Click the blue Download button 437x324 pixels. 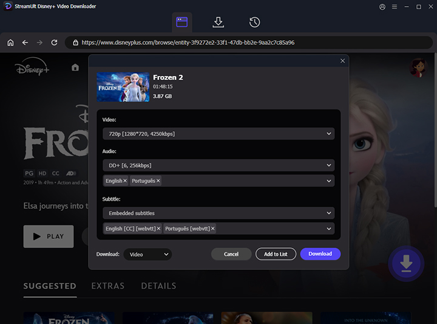coord(320,254)
